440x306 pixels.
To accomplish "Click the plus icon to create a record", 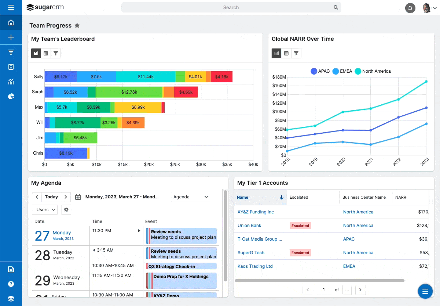I will [x=11, y=37].
